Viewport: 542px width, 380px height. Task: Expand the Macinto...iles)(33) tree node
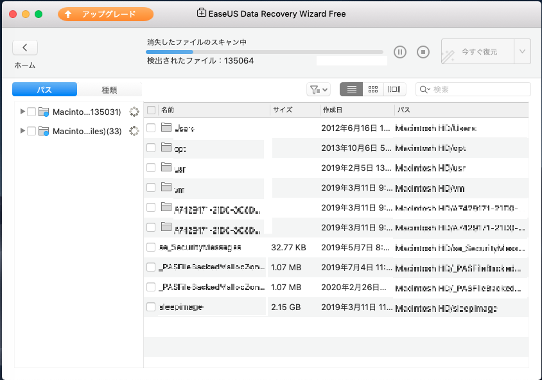click(x=22, y=131)
